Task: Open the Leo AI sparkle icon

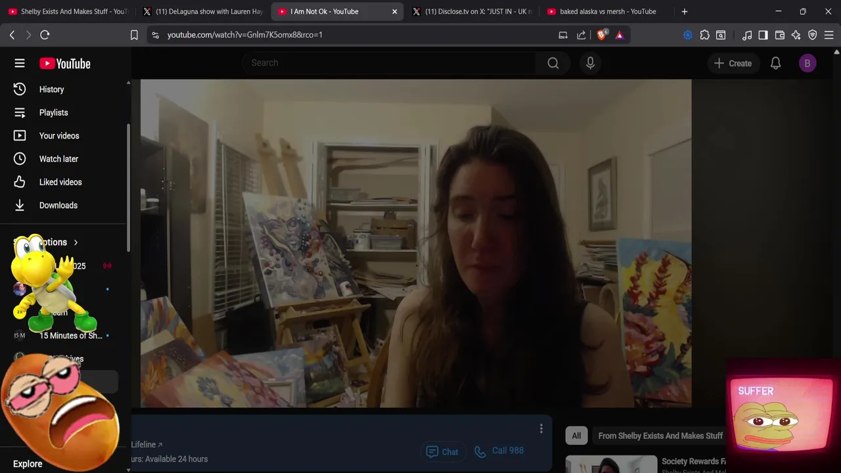Action: [796, 35]
